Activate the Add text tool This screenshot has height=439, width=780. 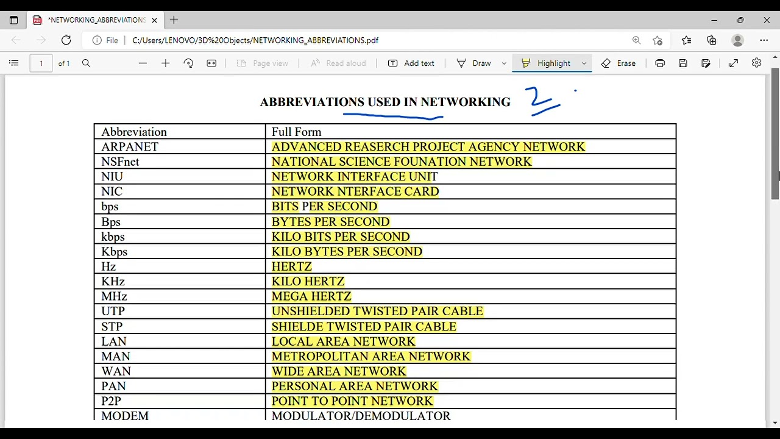click(x=411, y=63)
